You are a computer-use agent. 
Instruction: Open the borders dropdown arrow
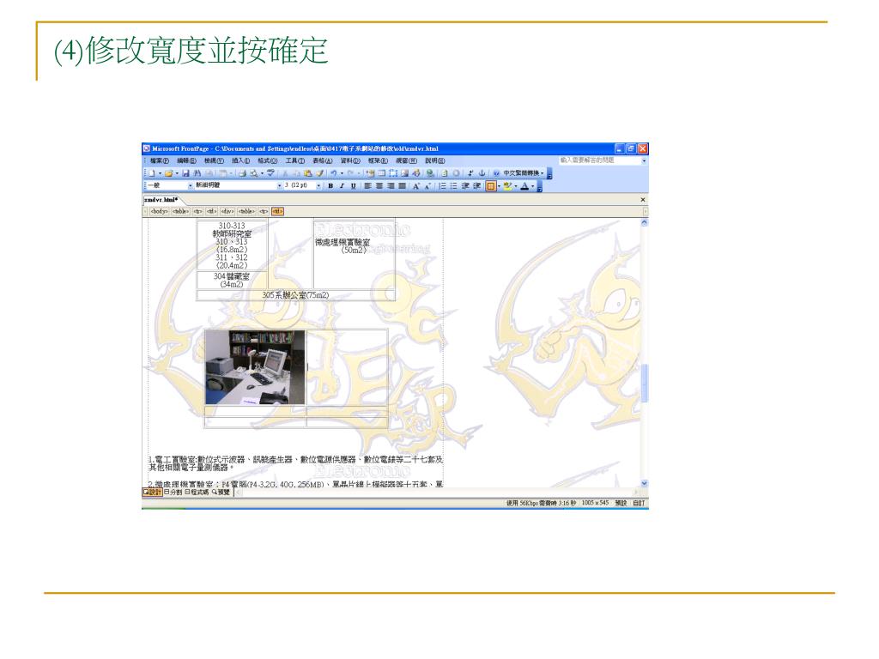[x=499, y=185]
